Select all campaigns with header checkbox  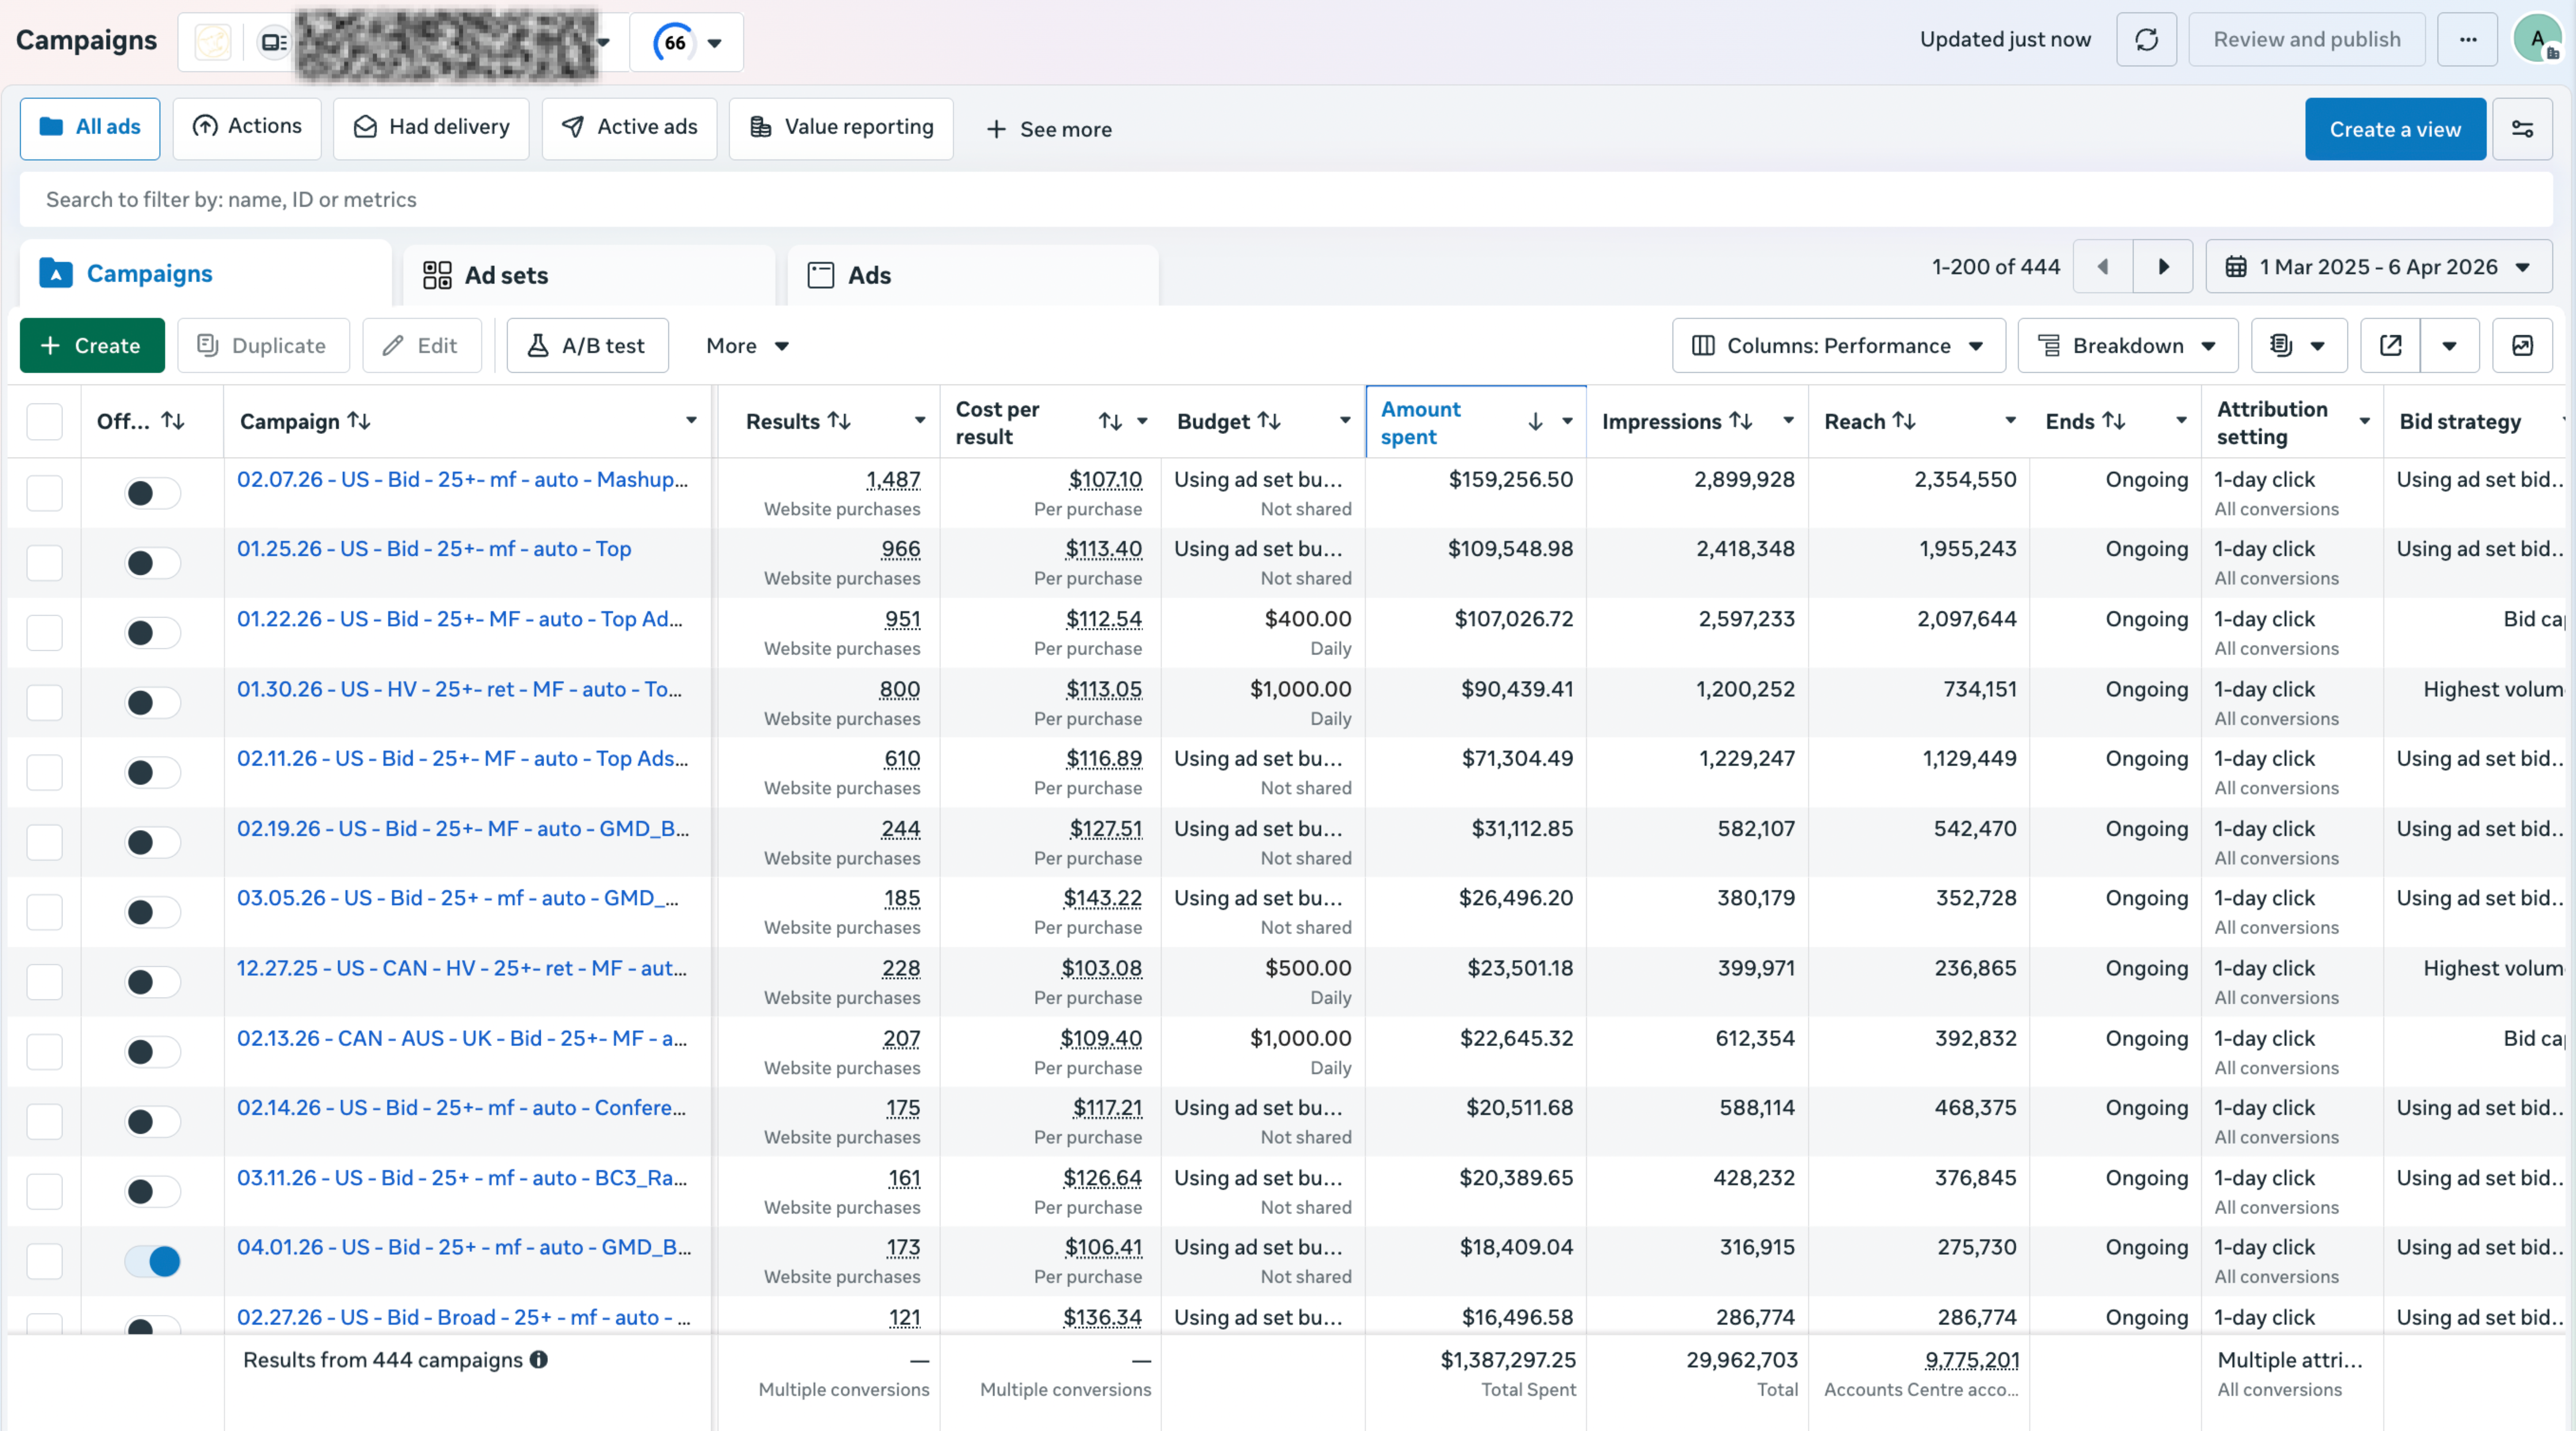[x=44, y=422]
